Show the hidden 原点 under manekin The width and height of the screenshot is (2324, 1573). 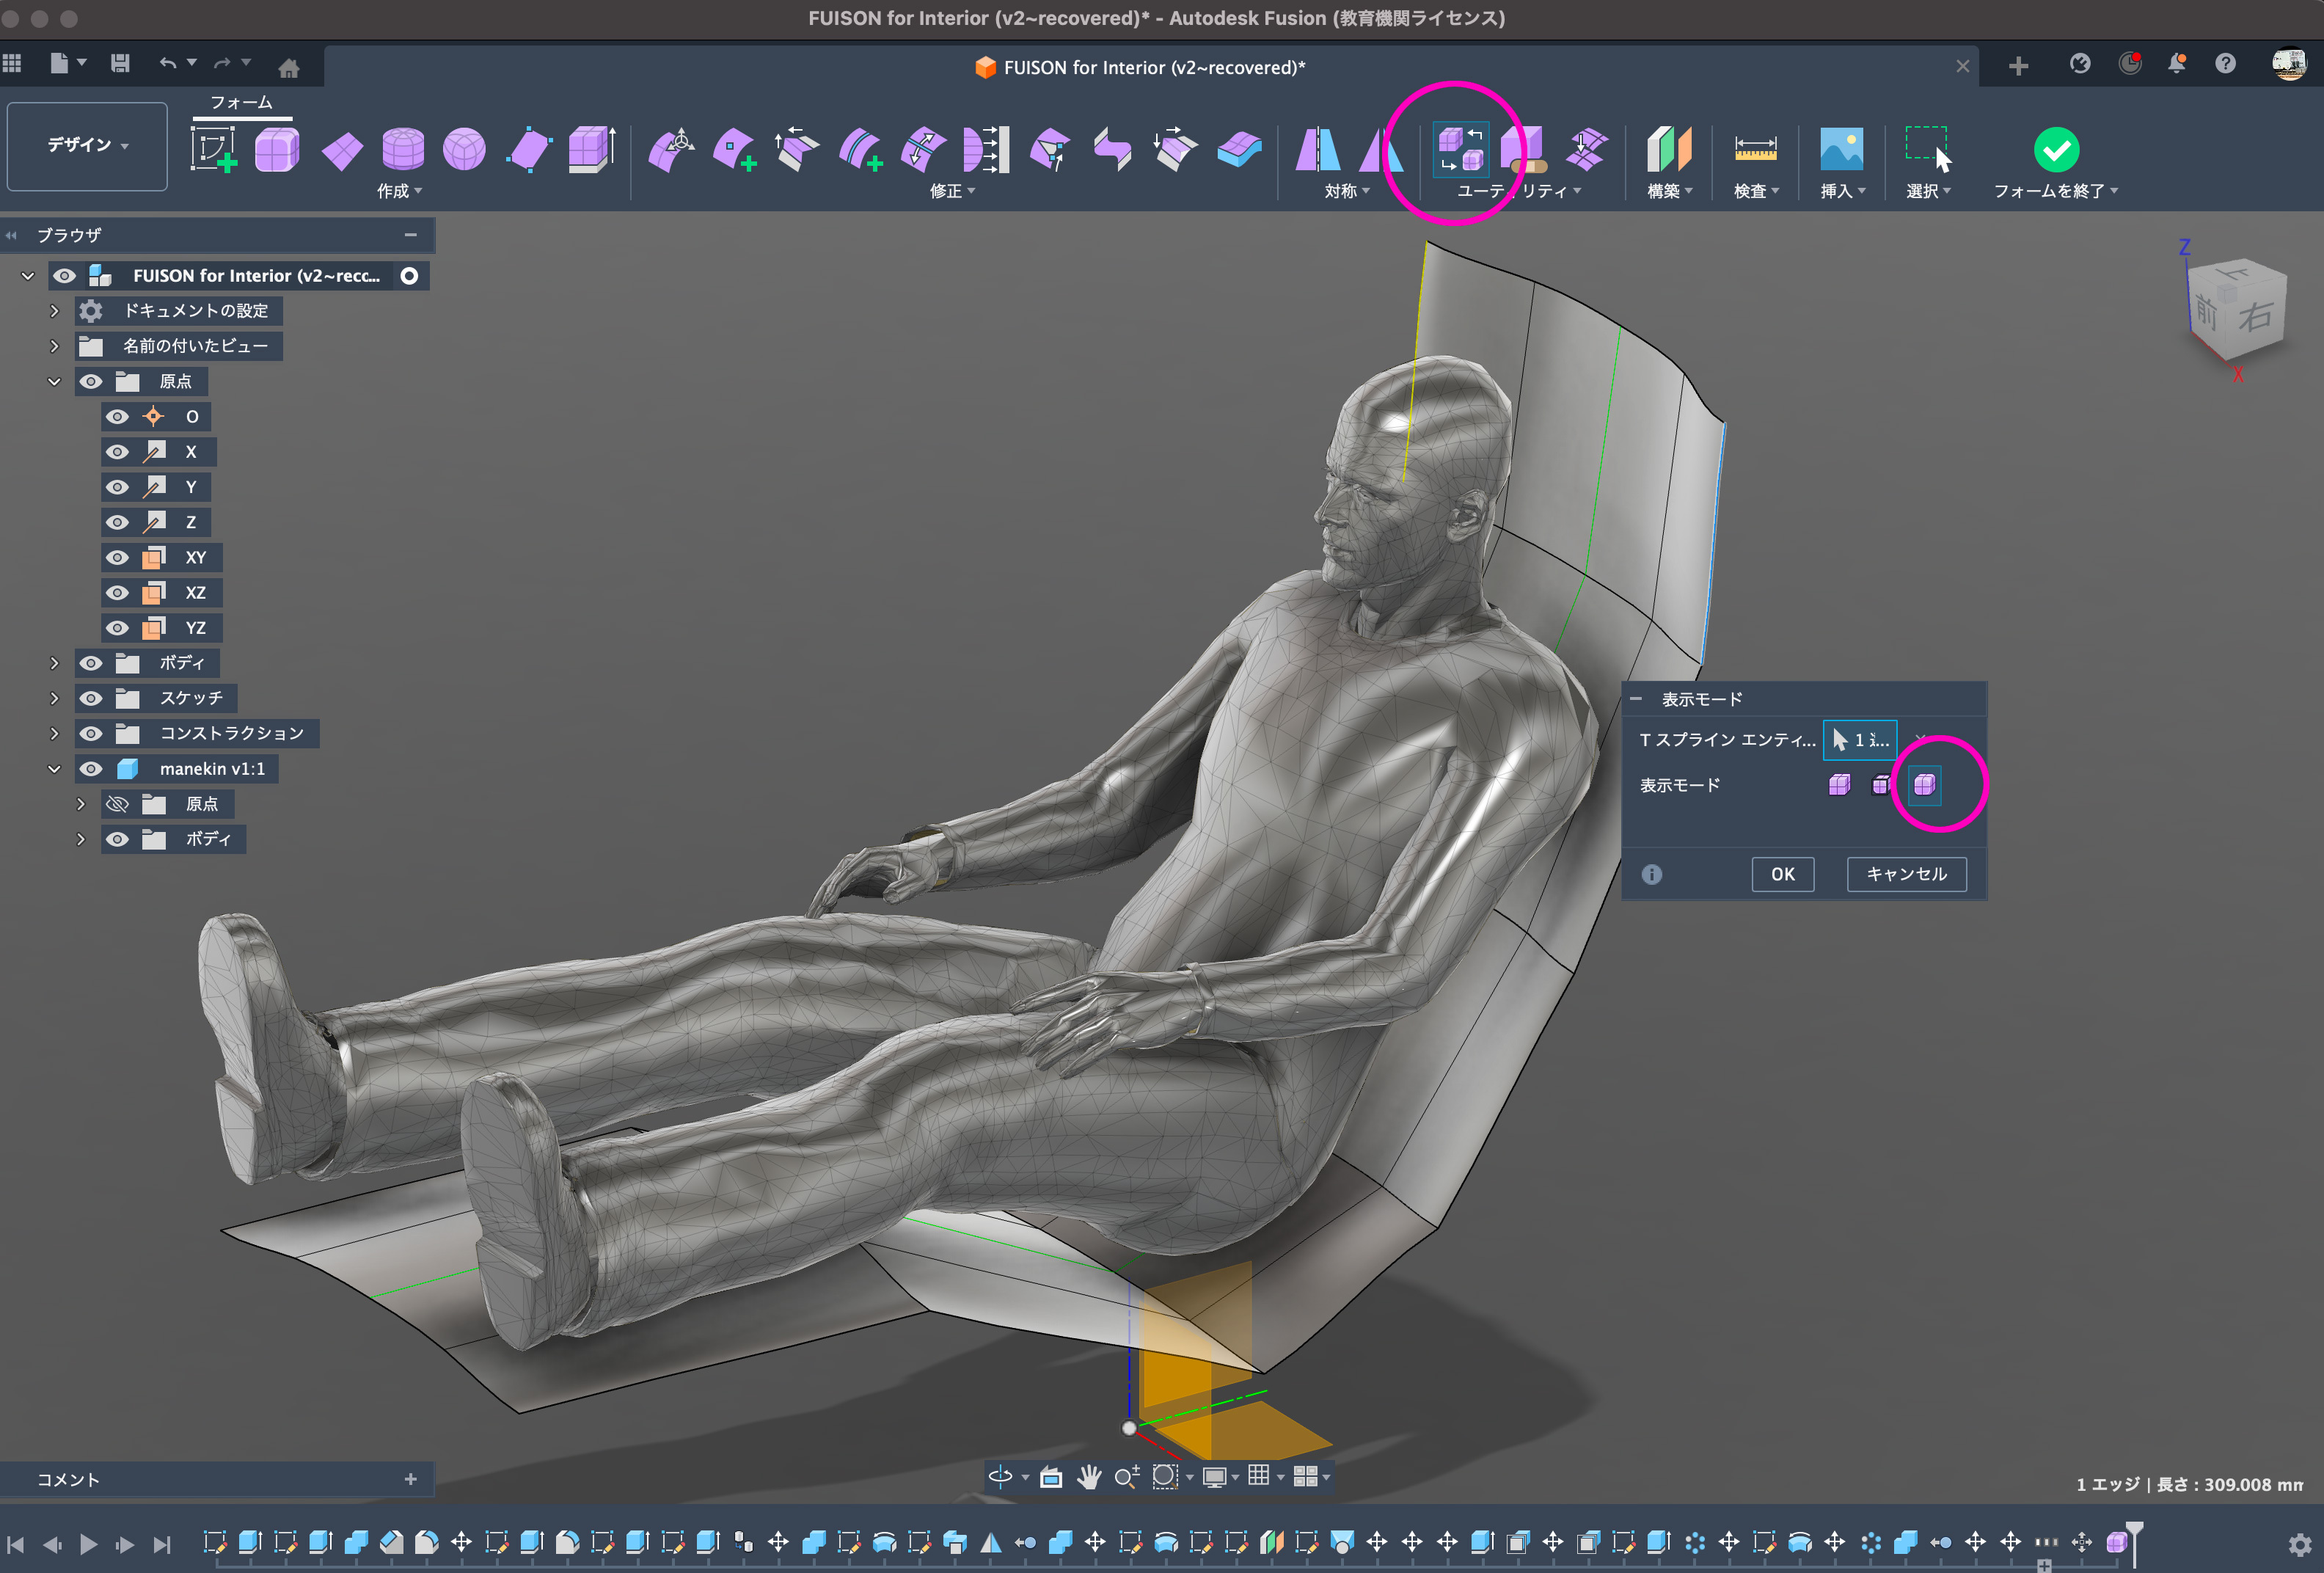point(118,804)
